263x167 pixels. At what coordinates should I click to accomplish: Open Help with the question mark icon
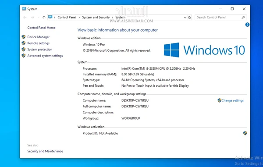click(x=247, y=25)
